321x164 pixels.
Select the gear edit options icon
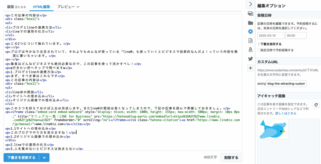pos(250,32)
